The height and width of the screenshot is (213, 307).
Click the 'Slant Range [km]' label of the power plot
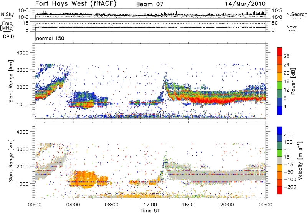click(x=11, y=81)
